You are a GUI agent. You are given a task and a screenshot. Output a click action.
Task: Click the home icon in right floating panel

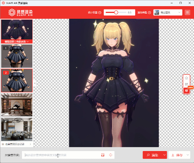point(186,78)
